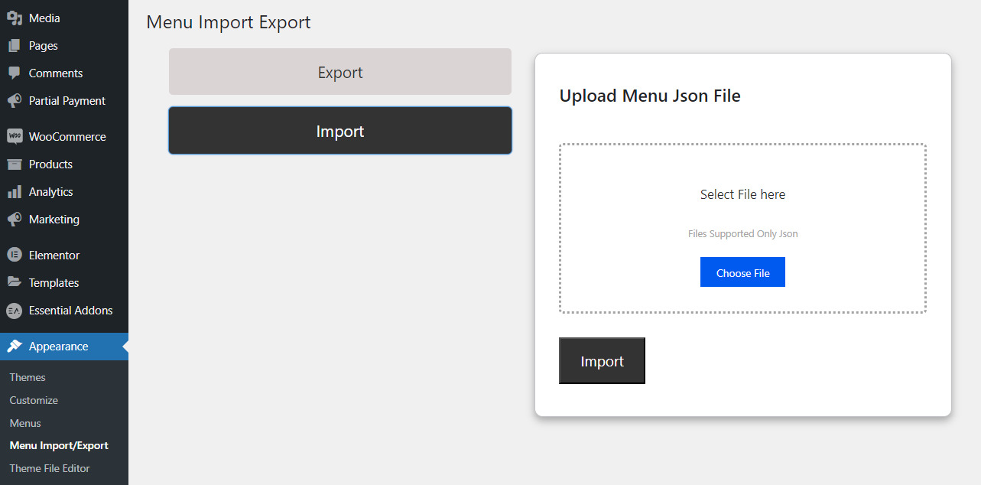Click the Appearance paintbrush icon
Image resolution: width=981 pixels, height=485 pixels.
pos(14,346)
